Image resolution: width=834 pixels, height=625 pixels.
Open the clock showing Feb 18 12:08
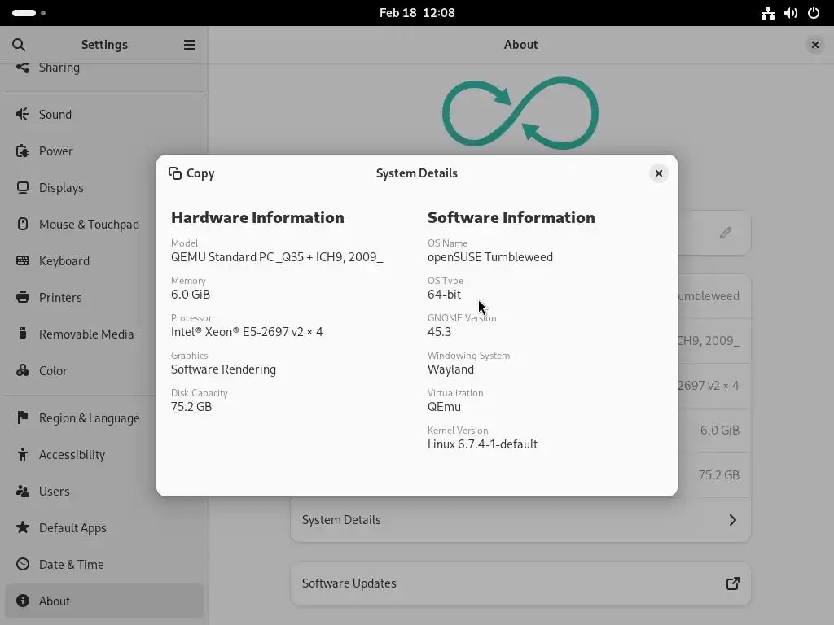417,13
